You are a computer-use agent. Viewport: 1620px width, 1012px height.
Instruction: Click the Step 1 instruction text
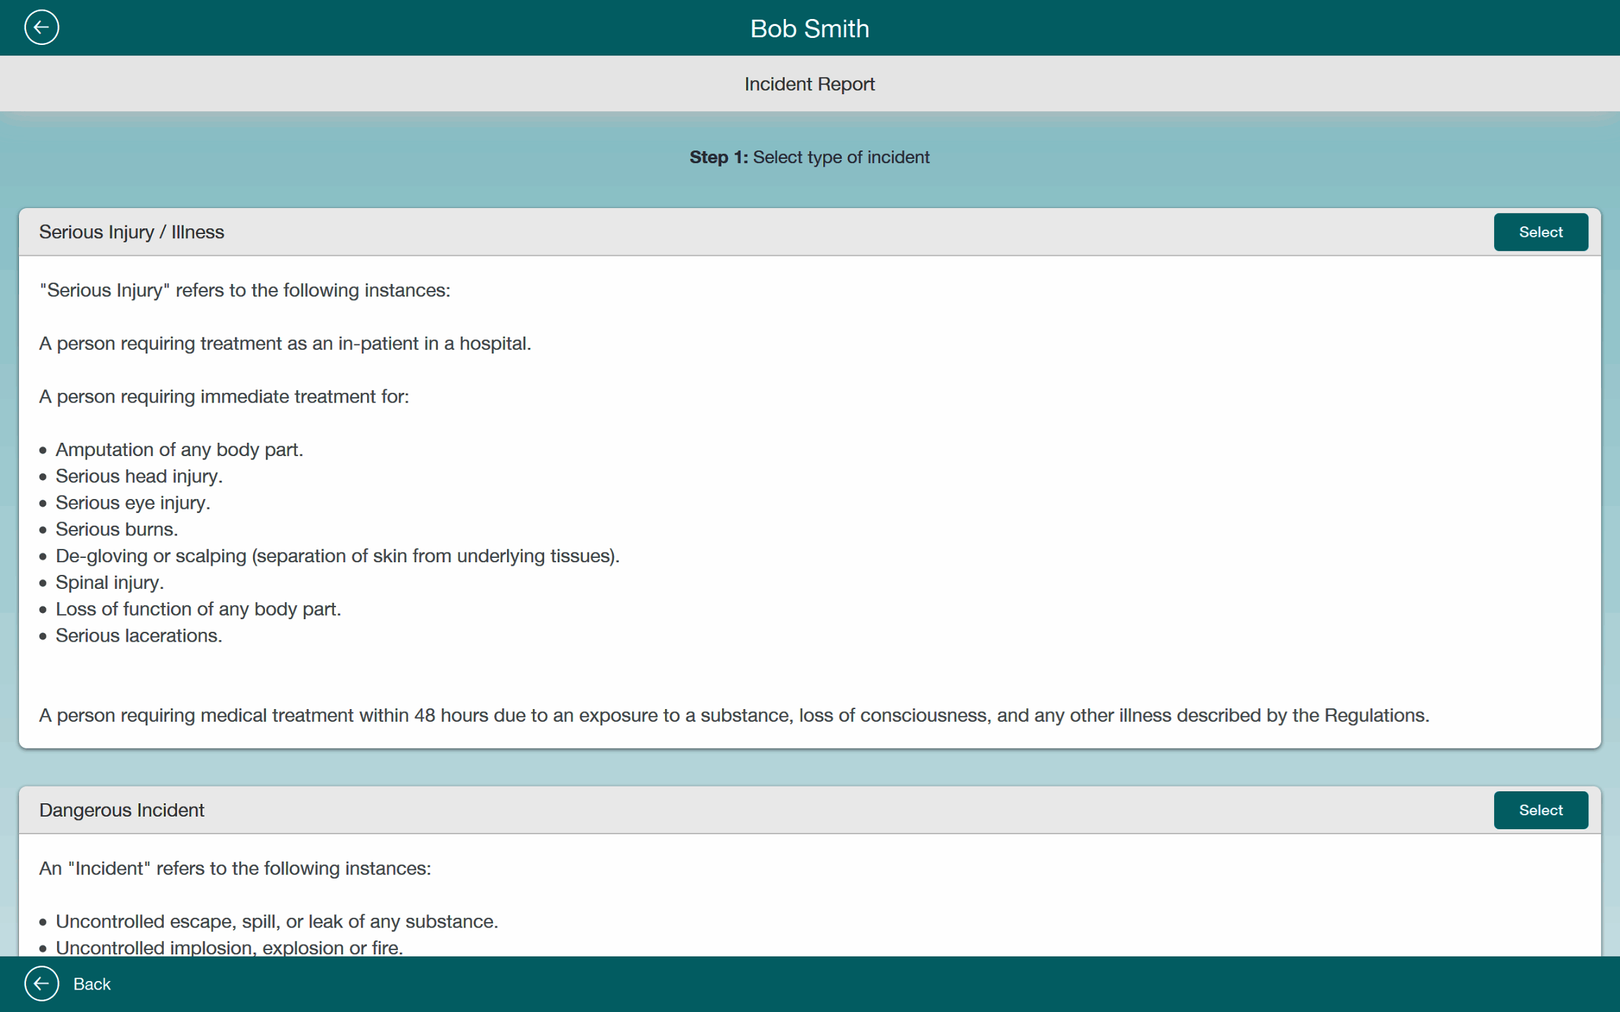(809, 157)
